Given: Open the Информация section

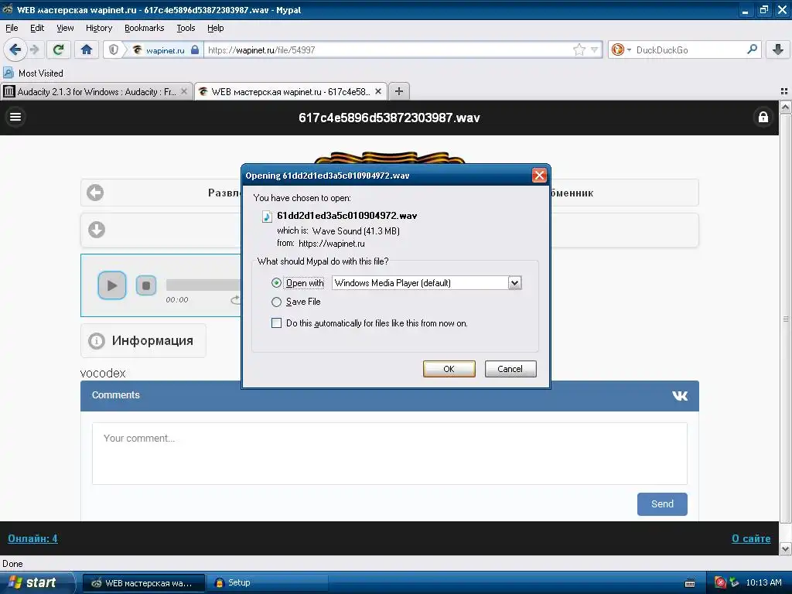Looking at the screenshot, I should (x=143, y=340).
